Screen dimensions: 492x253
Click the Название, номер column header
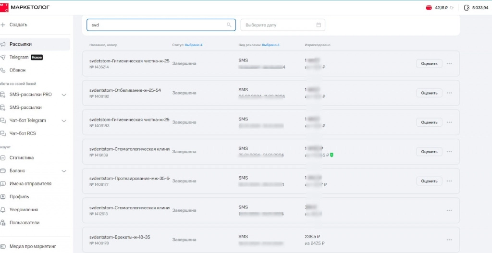point(103,45)
